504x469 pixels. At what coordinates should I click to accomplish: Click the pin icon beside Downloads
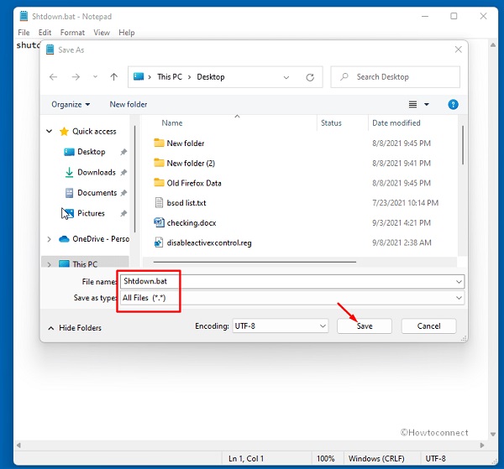point(123,172)
